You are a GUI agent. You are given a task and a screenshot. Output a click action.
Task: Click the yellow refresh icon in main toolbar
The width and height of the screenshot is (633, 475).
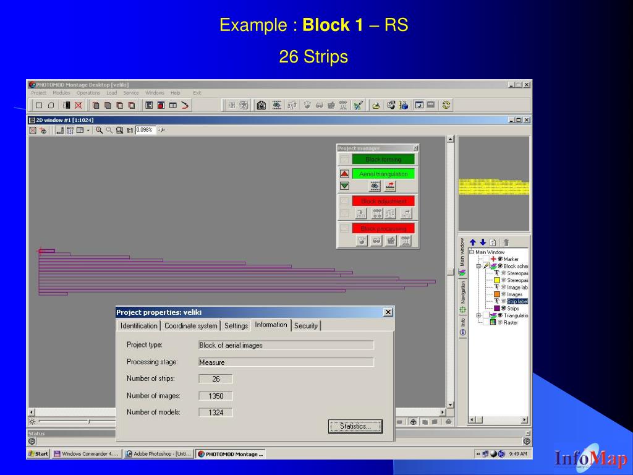(x=446, y=105)
